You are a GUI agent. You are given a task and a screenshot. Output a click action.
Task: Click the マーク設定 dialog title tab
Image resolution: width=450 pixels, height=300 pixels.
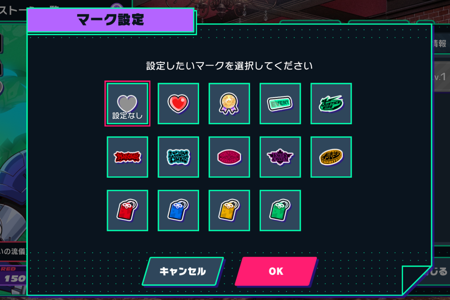click(111, 20)
